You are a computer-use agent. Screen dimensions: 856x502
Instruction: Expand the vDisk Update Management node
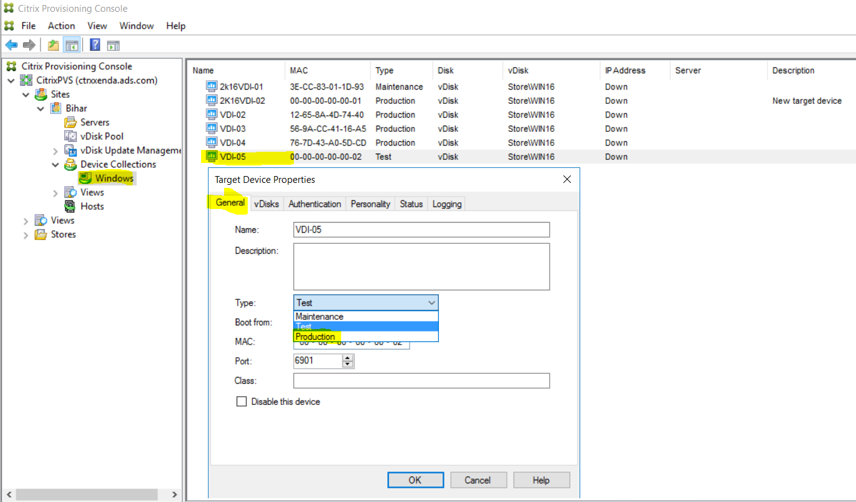[x=55, y=151]
